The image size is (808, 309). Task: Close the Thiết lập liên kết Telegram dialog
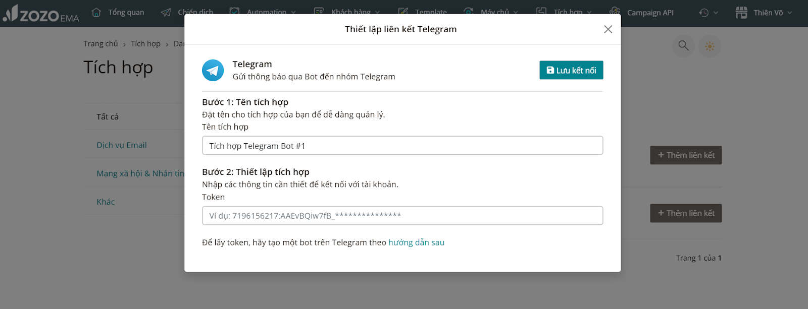point(608,29)
